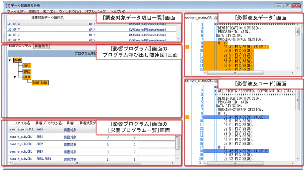This screenshot has height=171, width=305.
Task: Click the データ影響波及分析 application title icon
Action: pos(8,5)
